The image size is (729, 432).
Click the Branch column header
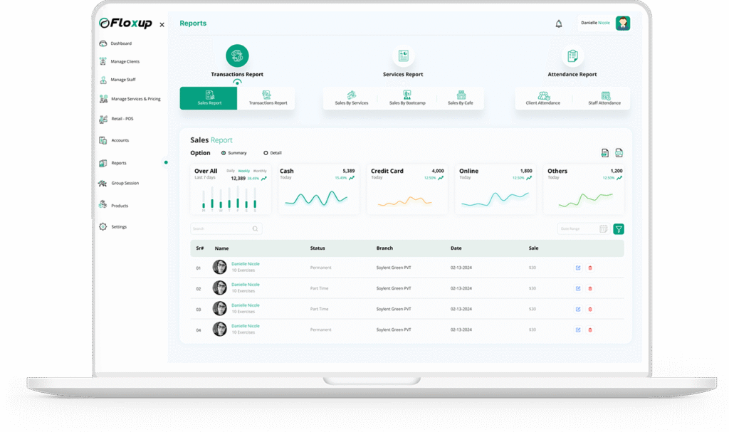(x=384, y=248)
